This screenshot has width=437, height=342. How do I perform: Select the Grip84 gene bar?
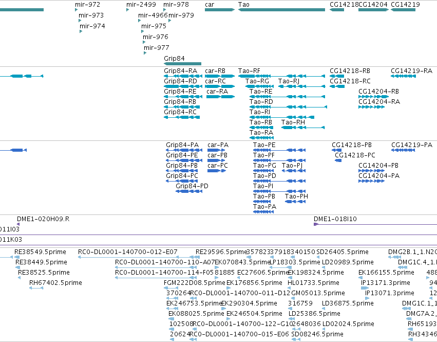click(182, 64)
